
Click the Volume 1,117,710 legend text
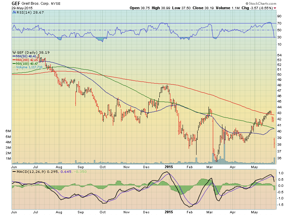29,67
